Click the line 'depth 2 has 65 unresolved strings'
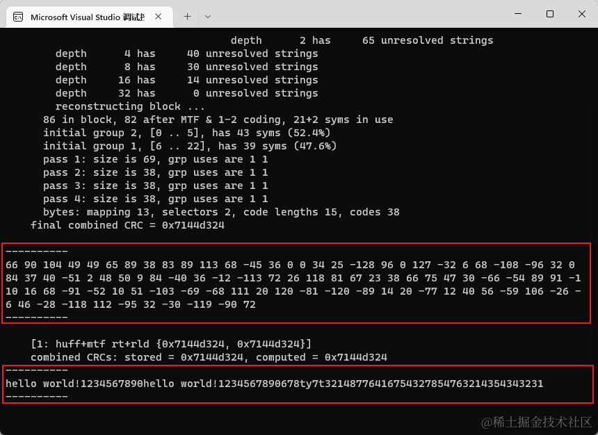The image size is (598, 435). pyautogui.click(x=362, y=40)
